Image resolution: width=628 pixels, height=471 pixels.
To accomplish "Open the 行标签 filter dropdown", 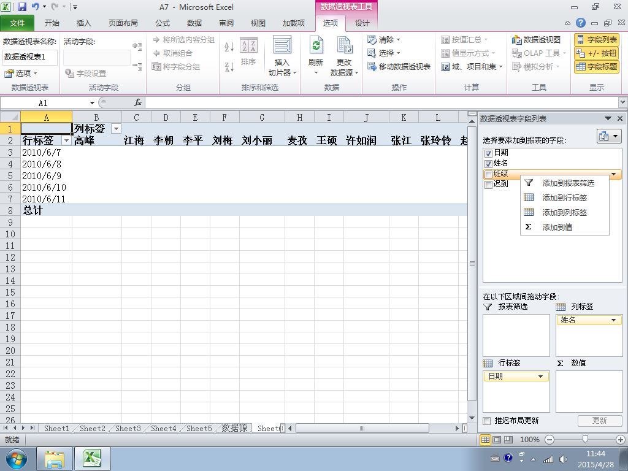I will [66, 140].
